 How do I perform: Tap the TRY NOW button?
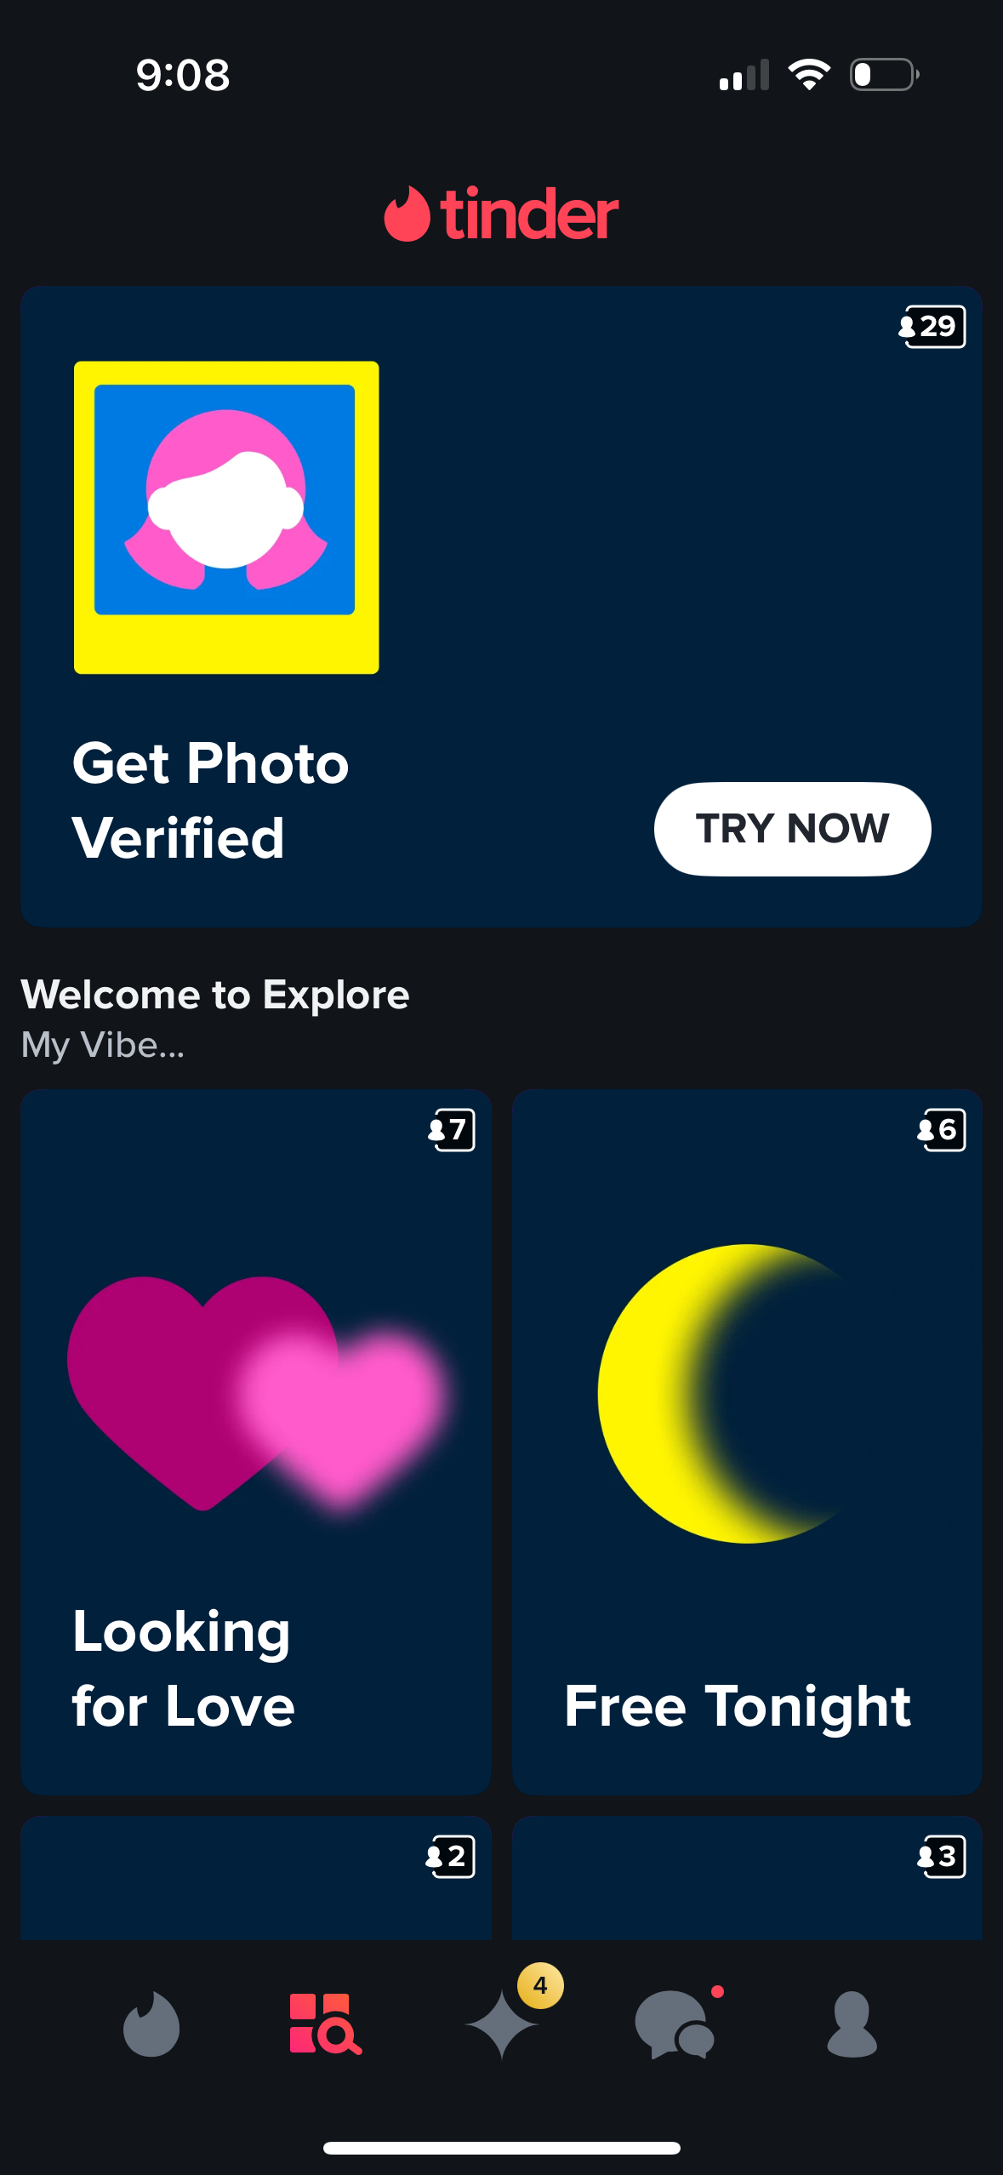pos(792,829)
